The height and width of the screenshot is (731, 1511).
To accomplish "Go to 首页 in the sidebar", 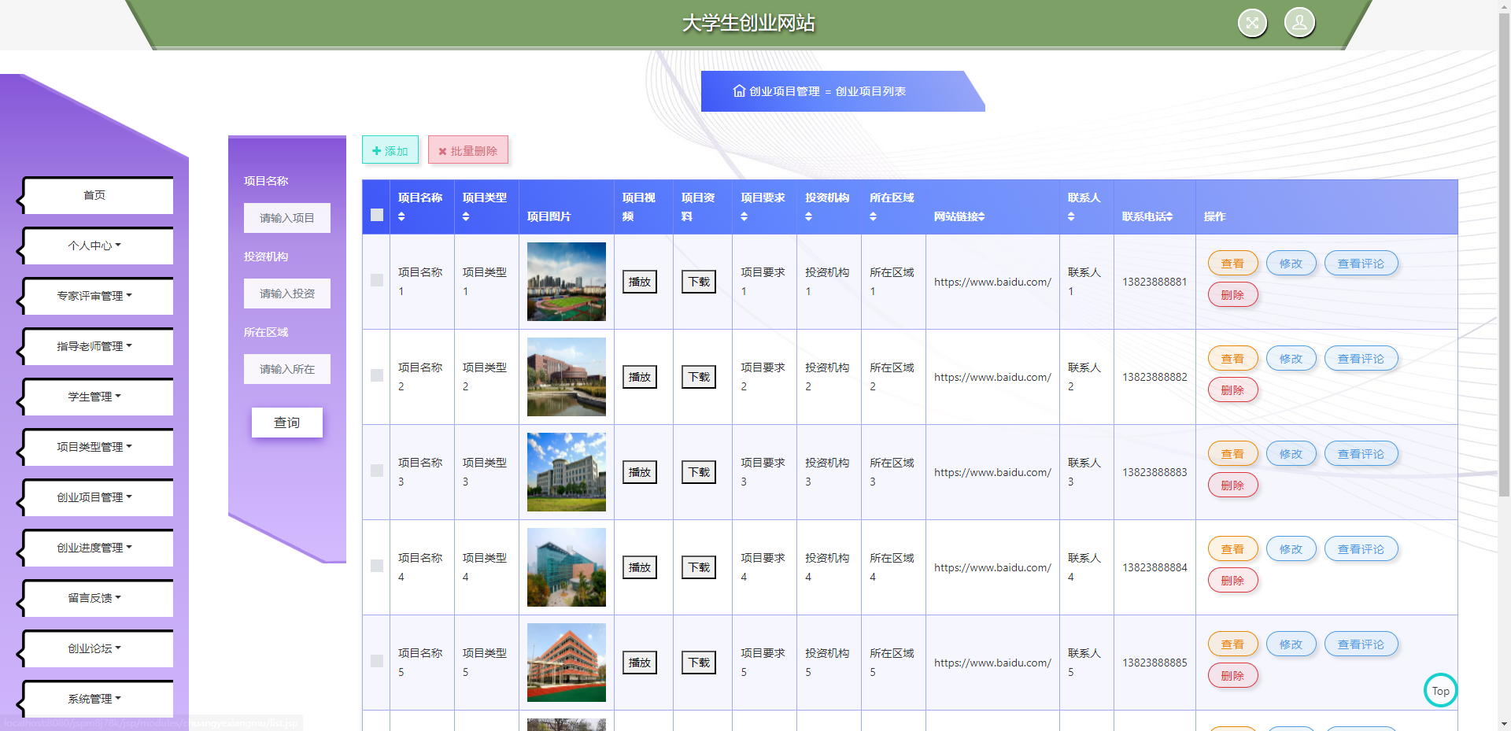I will tap(95, 195).
